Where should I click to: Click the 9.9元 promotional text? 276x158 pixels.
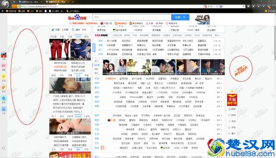pos(101,35)
